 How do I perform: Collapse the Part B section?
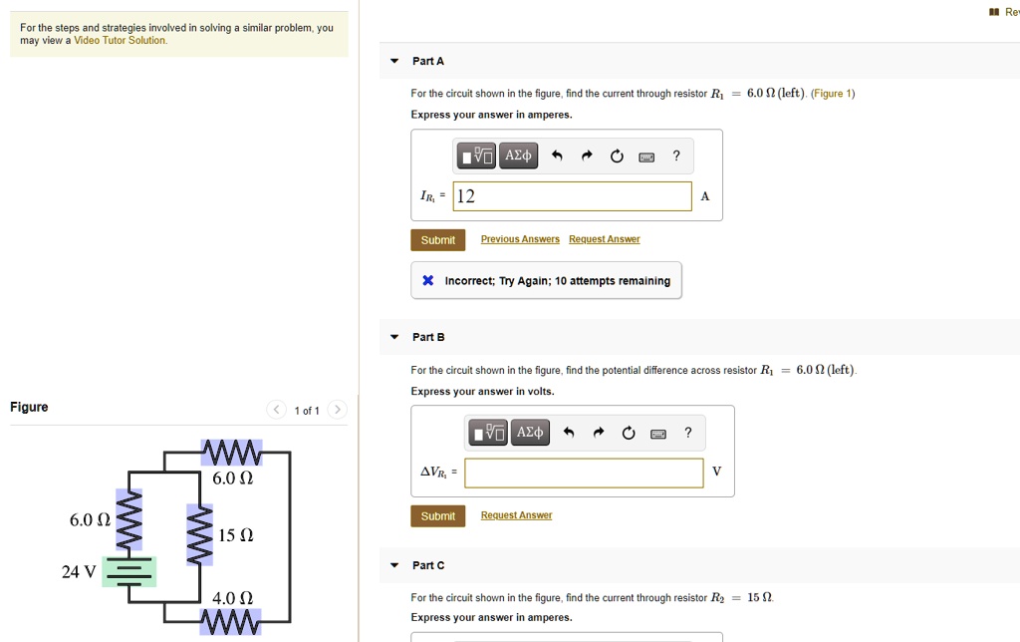click(393, 337)
